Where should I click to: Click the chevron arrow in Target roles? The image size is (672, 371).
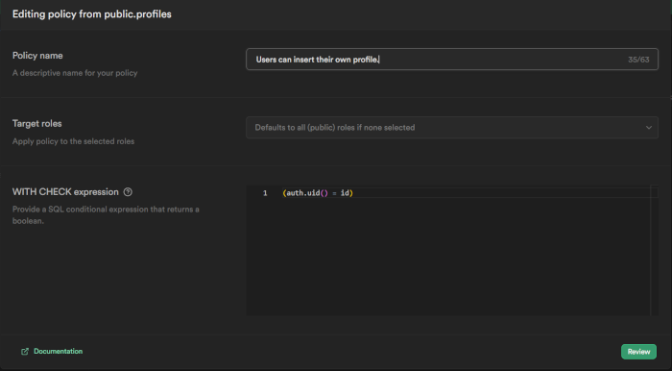(648, 128)
